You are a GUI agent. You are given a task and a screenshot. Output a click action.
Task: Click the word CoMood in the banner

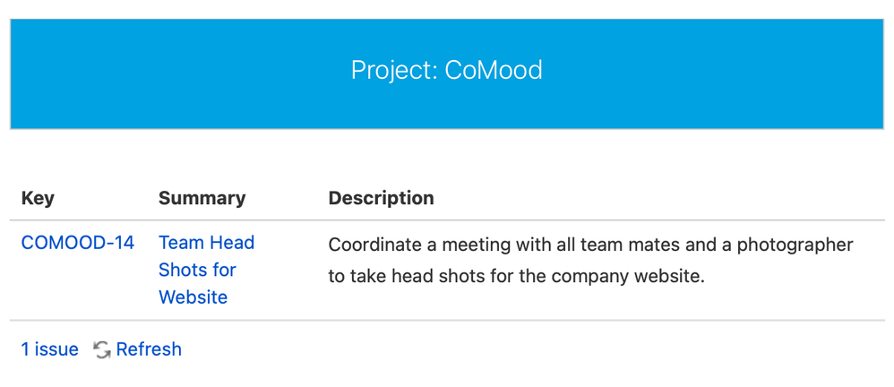(494, 70)
